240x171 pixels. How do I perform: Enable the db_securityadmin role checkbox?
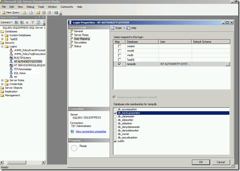point(115,138)
